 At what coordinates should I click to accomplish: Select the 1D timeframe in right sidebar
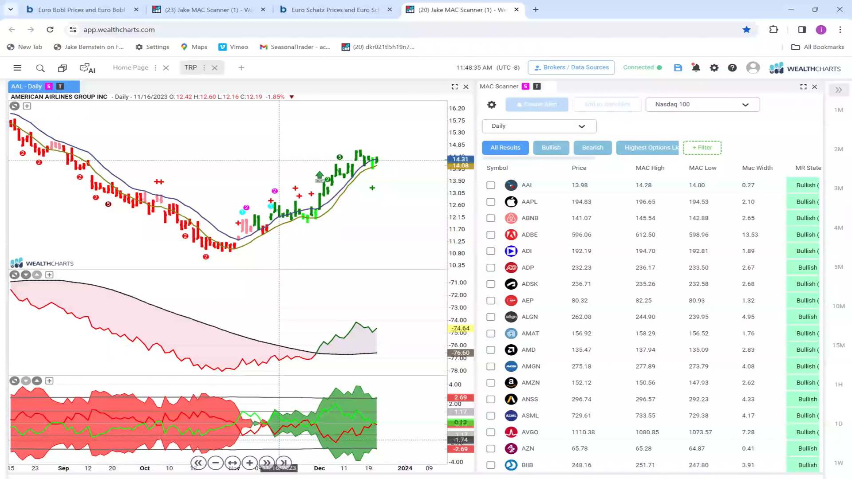(838, 424)
